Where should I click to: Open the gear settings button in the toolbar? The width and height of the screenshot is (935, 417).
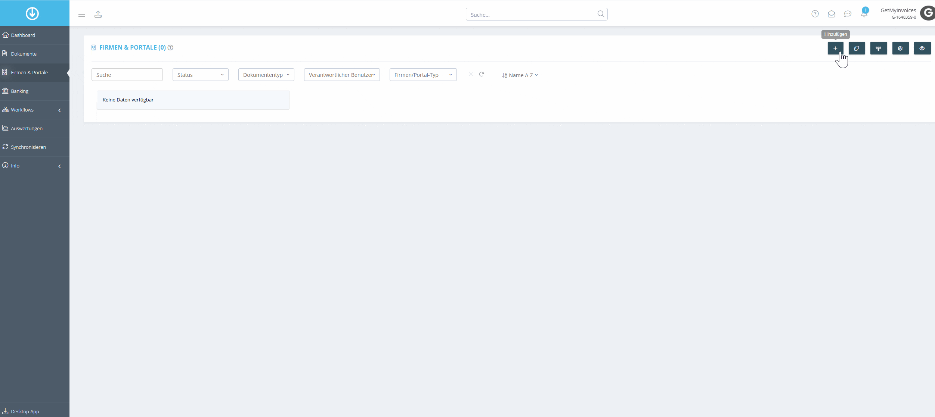click(900, 48)
